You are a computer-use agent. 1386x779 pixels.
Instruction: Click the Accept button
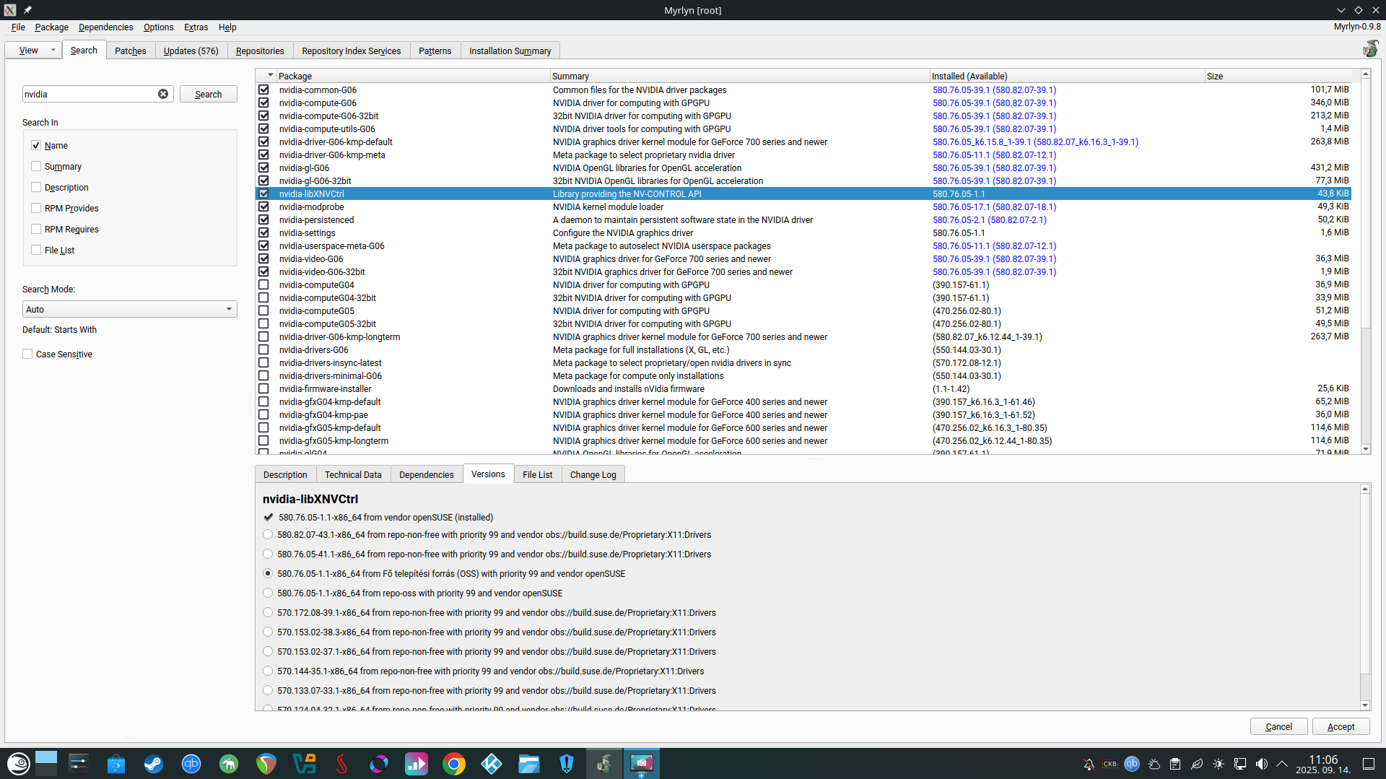point(1341,726)
